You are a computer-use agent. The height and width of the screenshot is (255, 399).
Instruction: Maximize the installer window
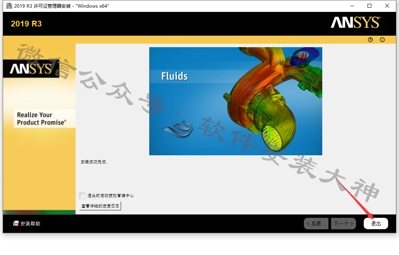[x=369, y=6]
